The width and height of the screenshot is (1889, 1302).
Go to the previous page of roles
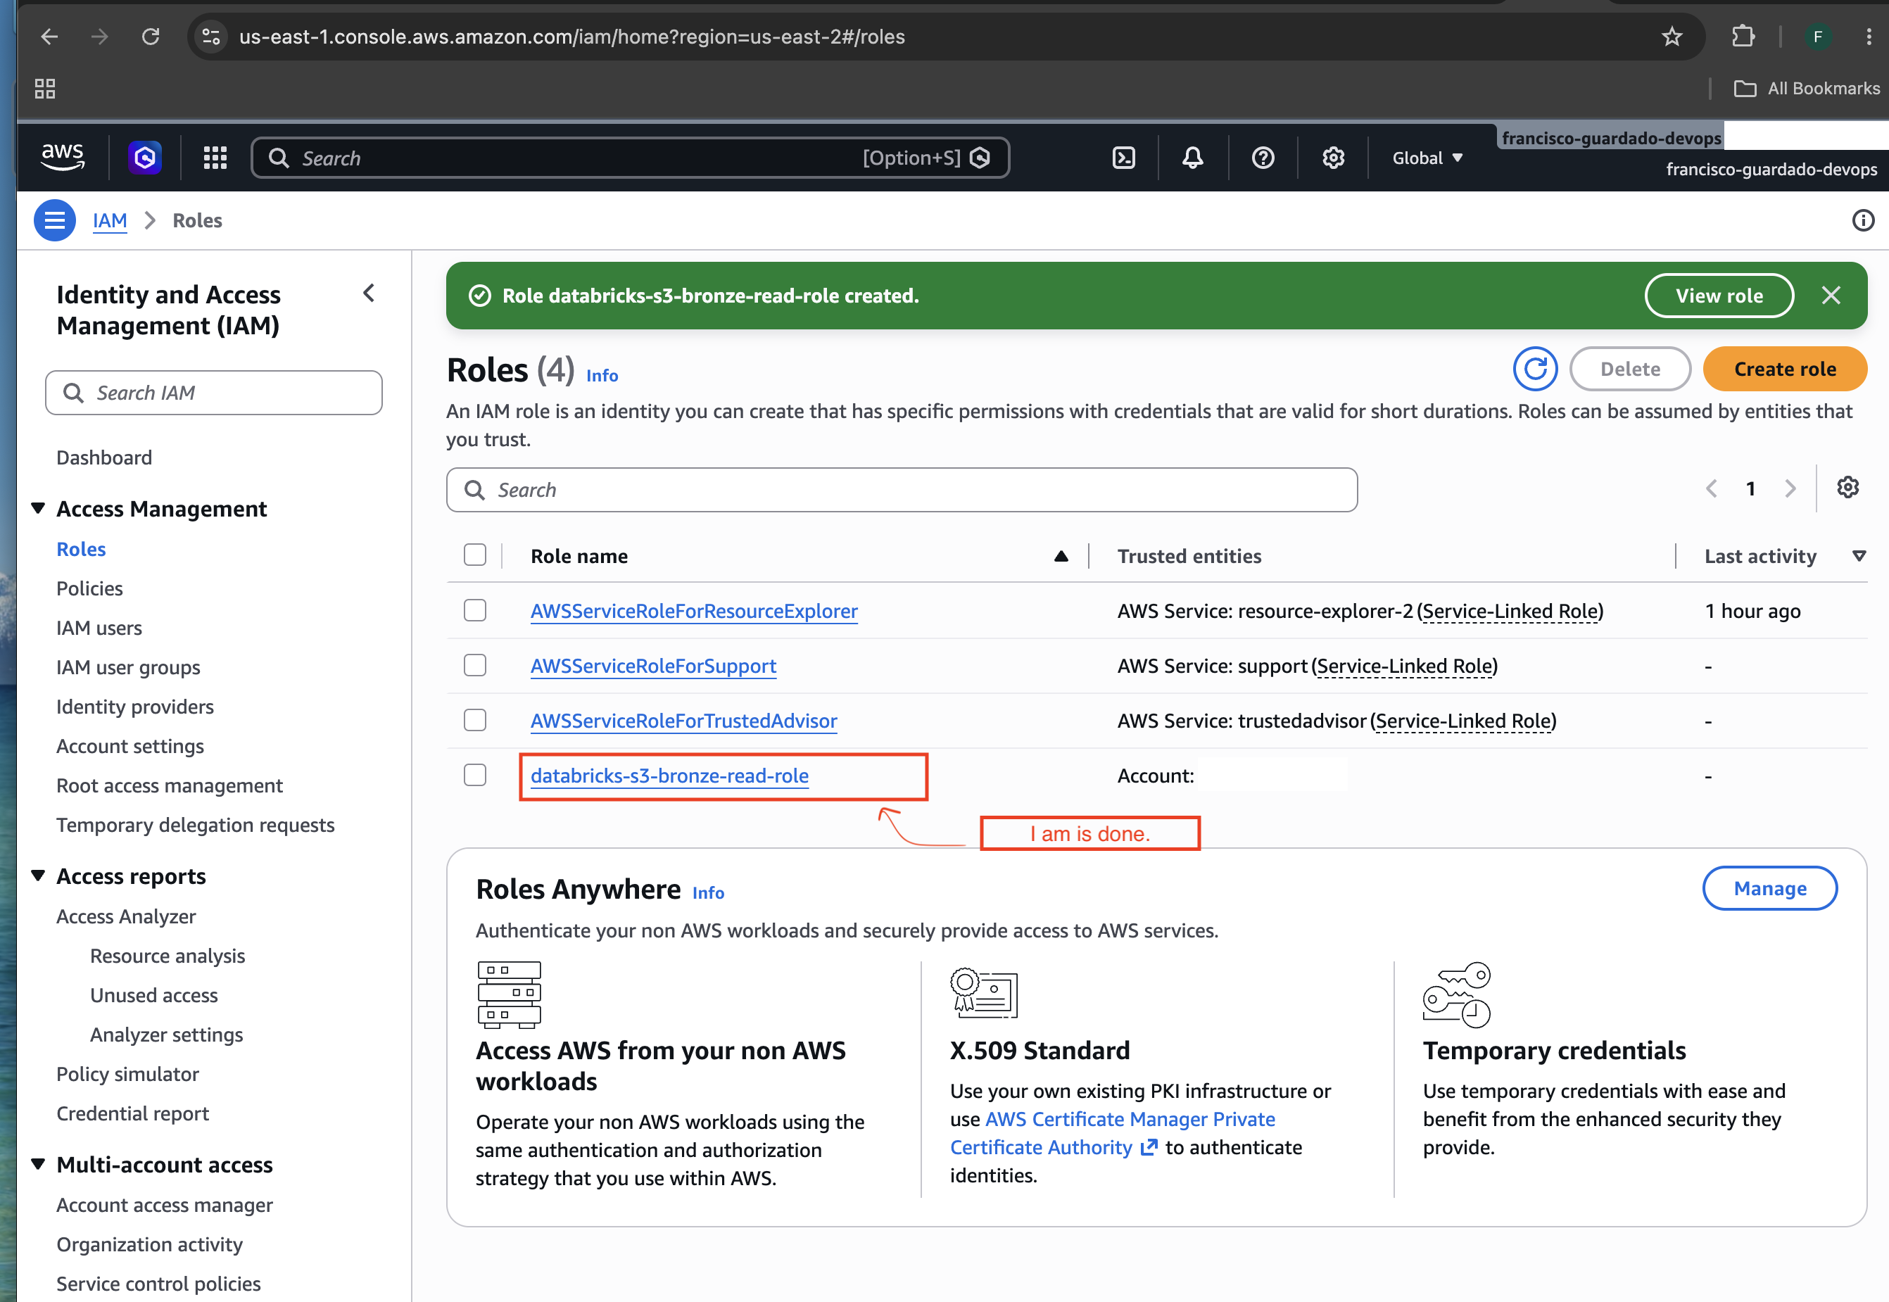coord(1711,488)
